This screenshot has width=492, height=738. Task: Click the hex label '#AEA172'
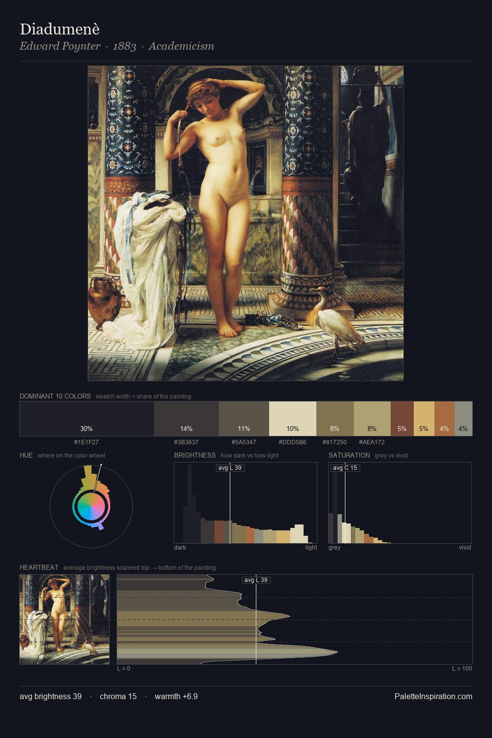(372, 442)
